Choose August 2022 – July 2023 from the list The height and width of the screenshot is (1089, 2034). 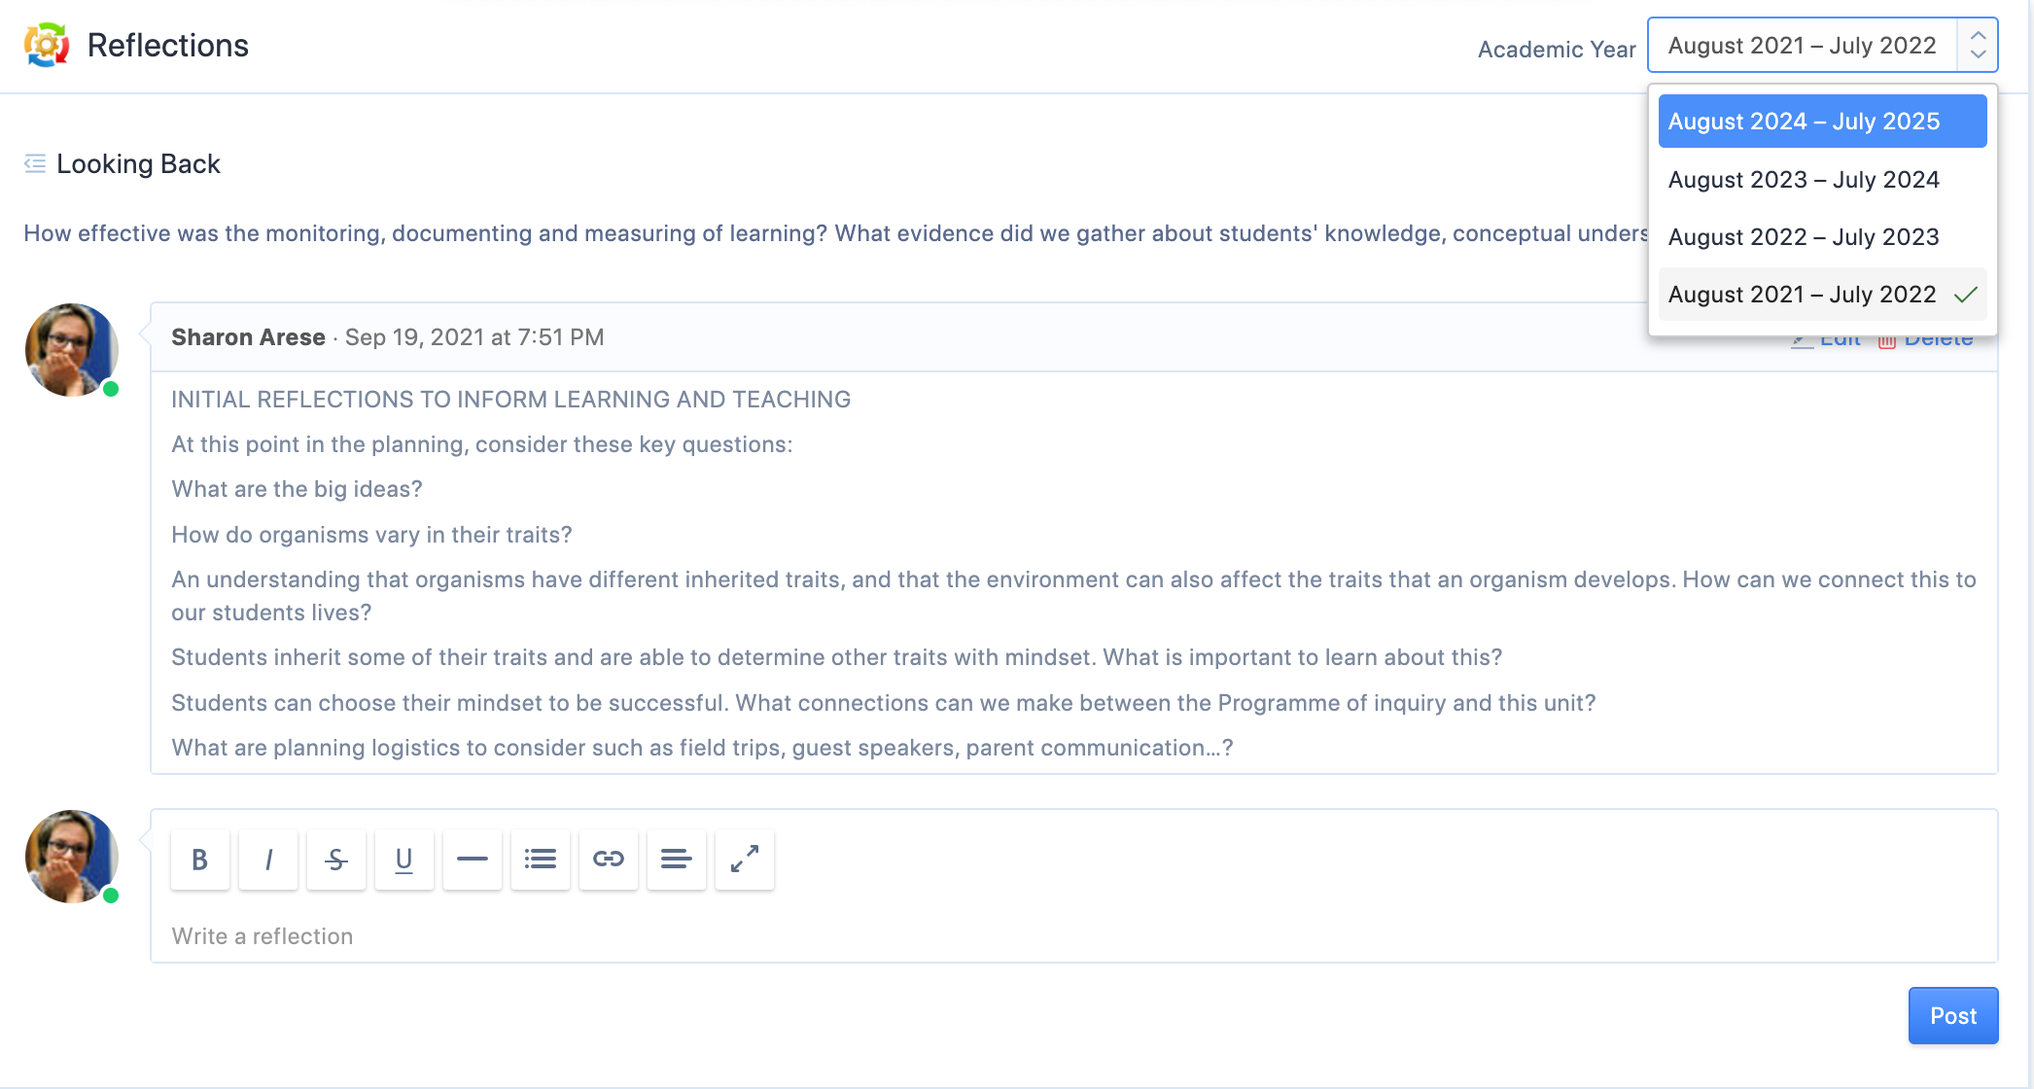(x=1803, y=236)
